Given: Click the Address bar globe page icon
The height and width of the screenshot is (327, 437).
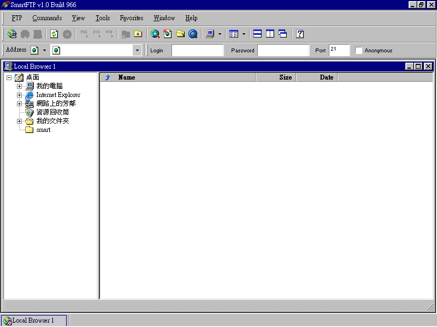Looking at the screenshot, I should 34,50.
